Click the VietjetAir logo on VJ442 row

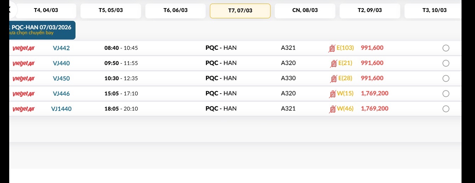click(23, 48)
